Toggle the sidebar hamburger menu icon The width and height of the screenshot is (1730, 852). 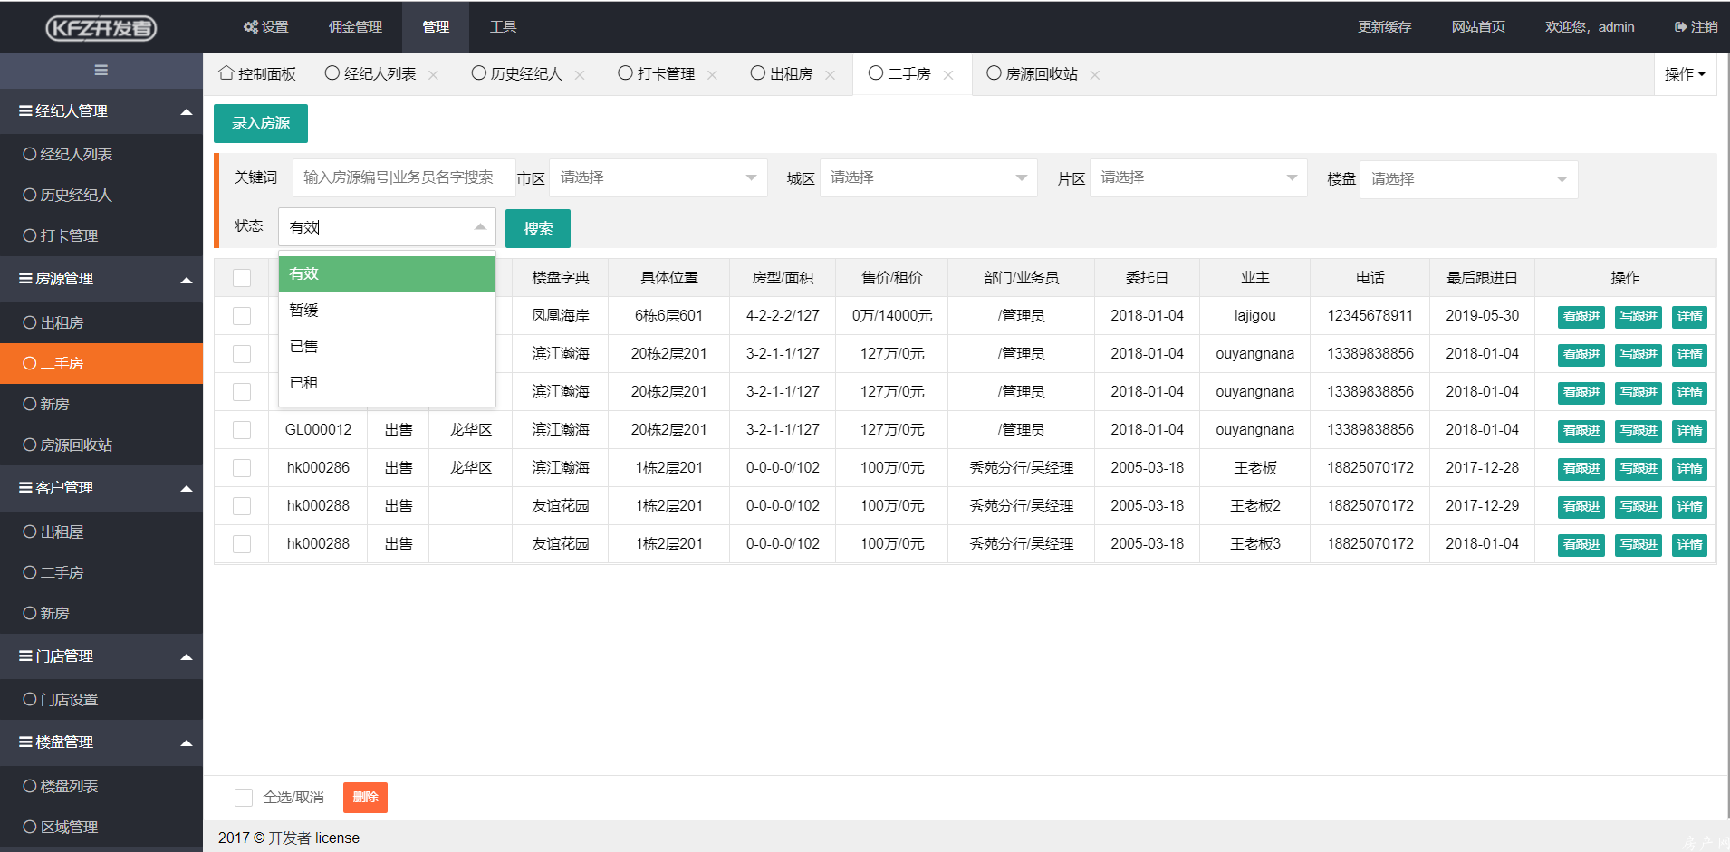pyautogui.click(x=101, y=70)
